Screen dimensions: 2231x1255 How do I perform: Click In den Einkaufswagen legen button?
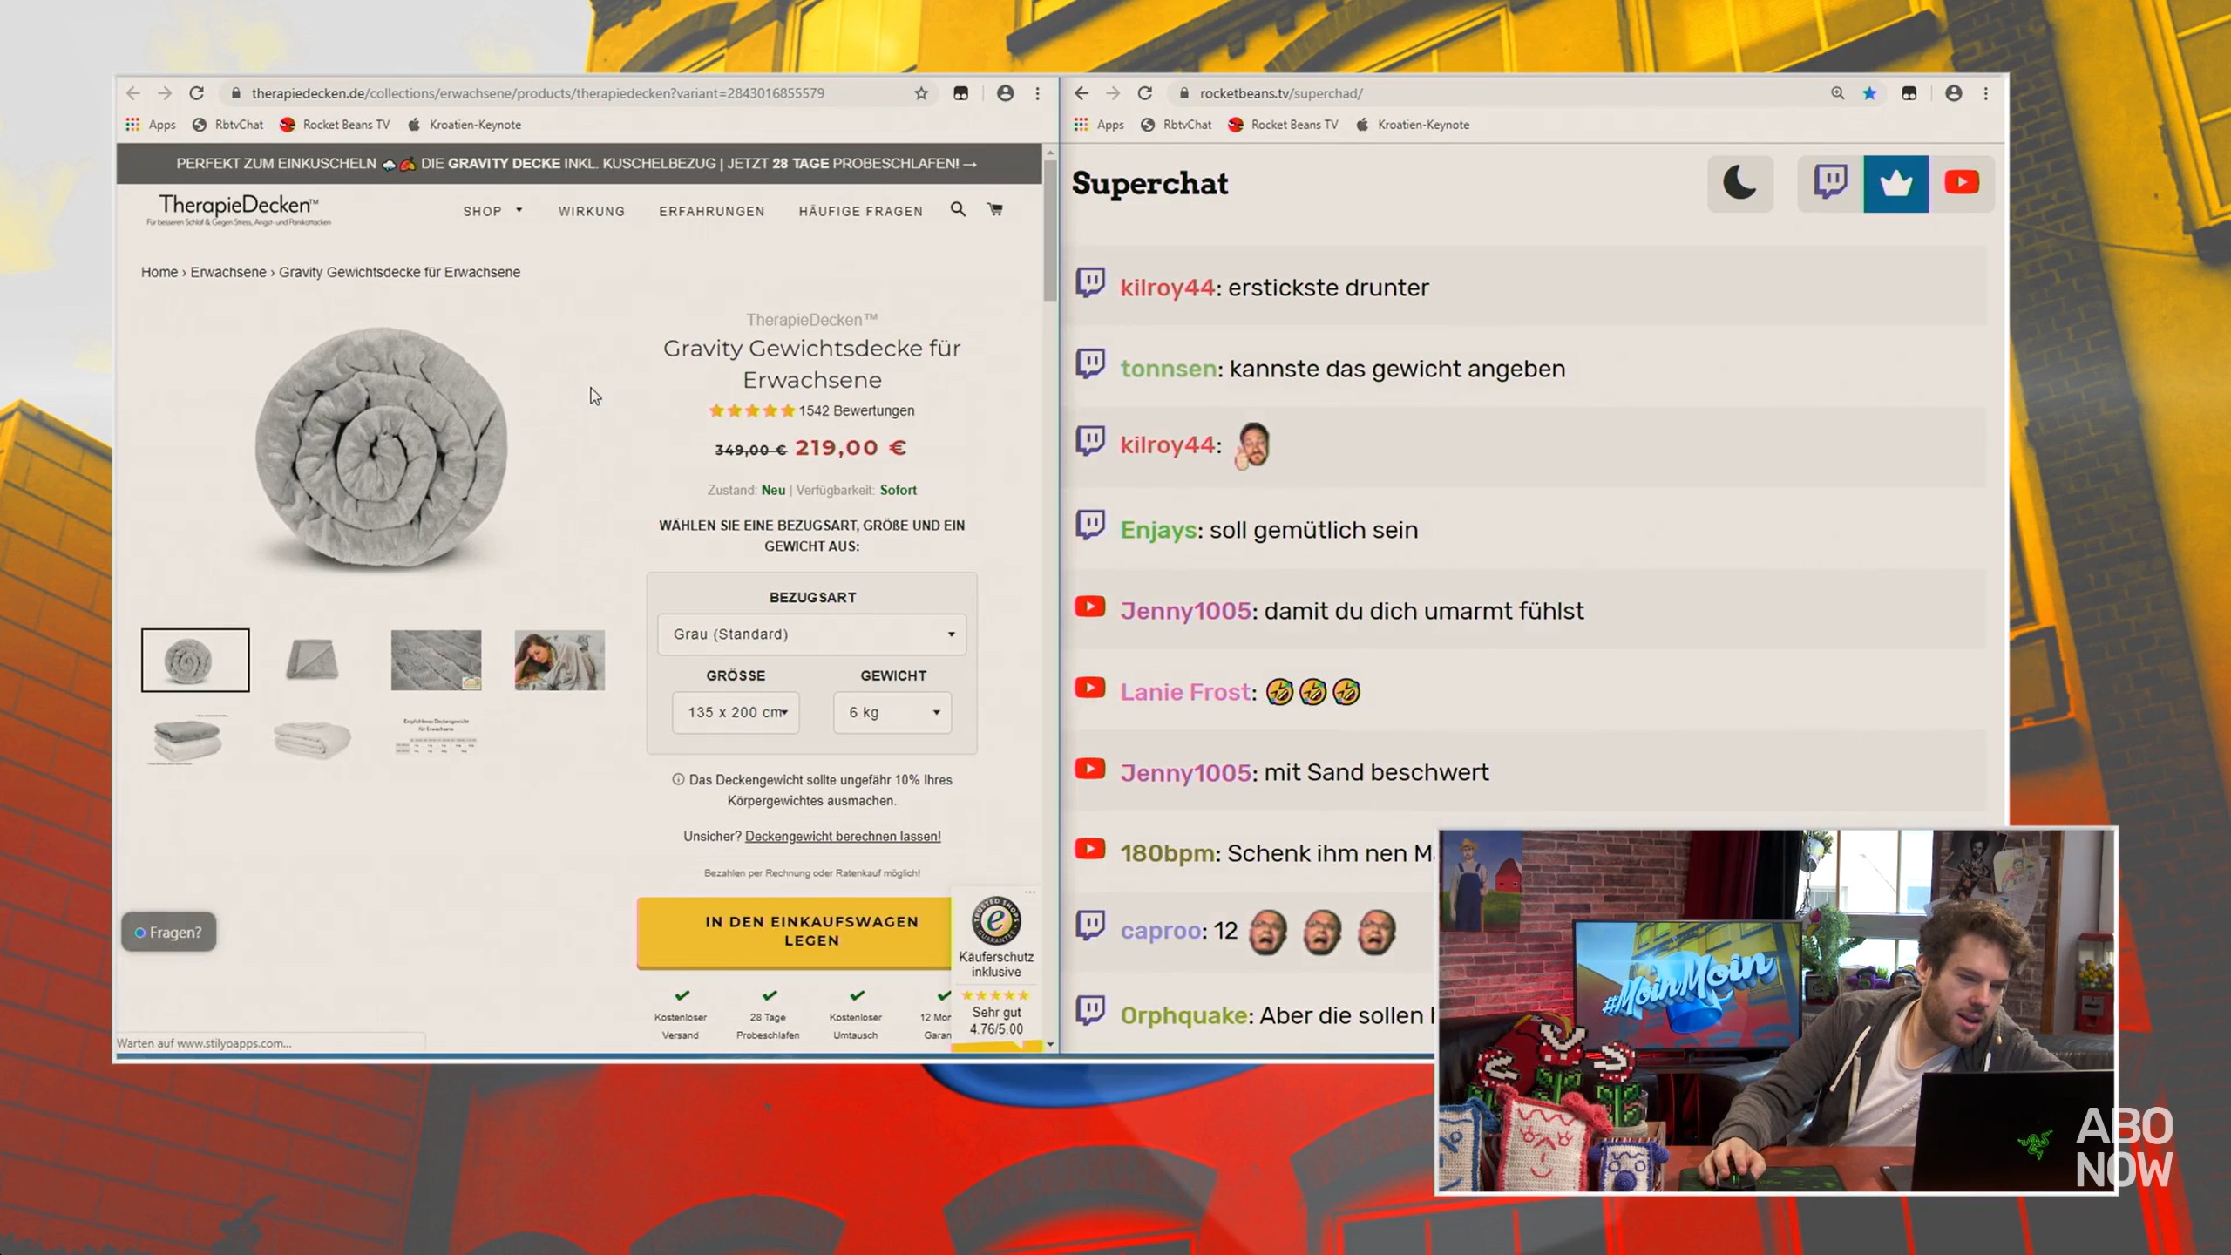click(811, 931)
